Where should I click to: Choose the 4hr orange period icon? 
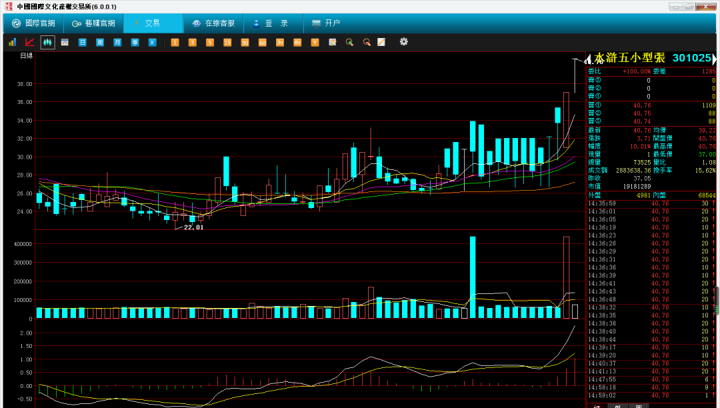click(x=297, y=42)
